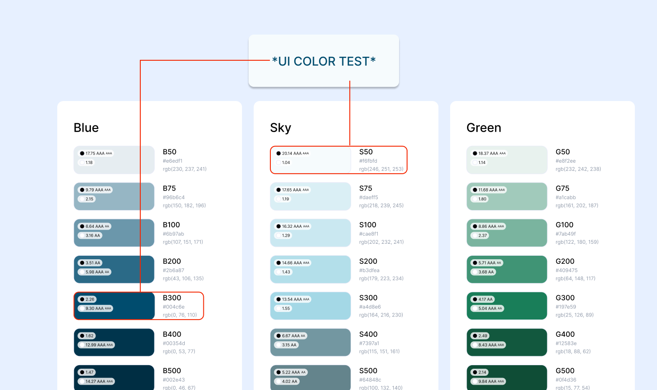This screenshot has width=657, height=390.
Task: Select the Blue column header
Action: (x=86, y=128)
